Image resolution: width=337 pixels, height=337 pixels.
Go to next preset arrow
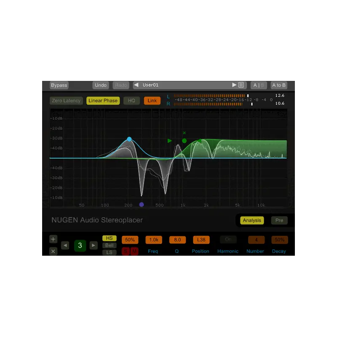234,85
